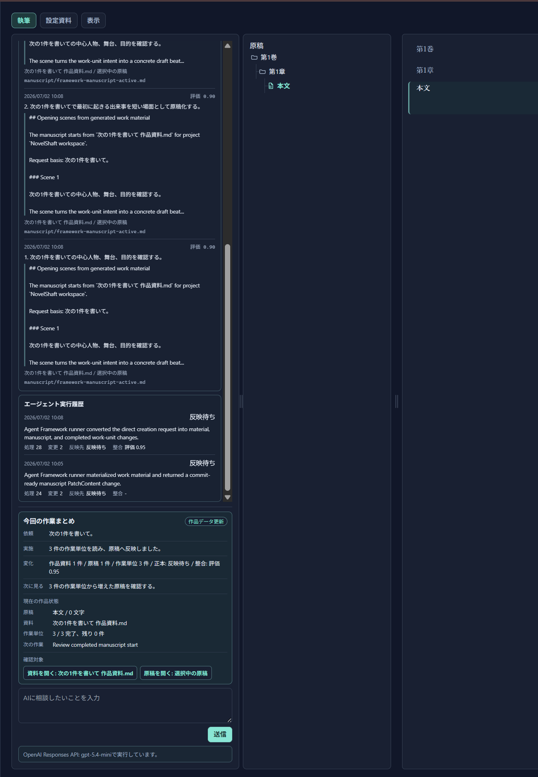This screenshot has height=777, width=538.
Task: Collapse the 第1章 tree node
Action: point(277,72)
